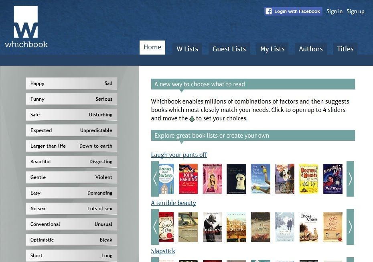Open the Authors tab
Screen dimensions: 373x262
click(x=311, y=49)
